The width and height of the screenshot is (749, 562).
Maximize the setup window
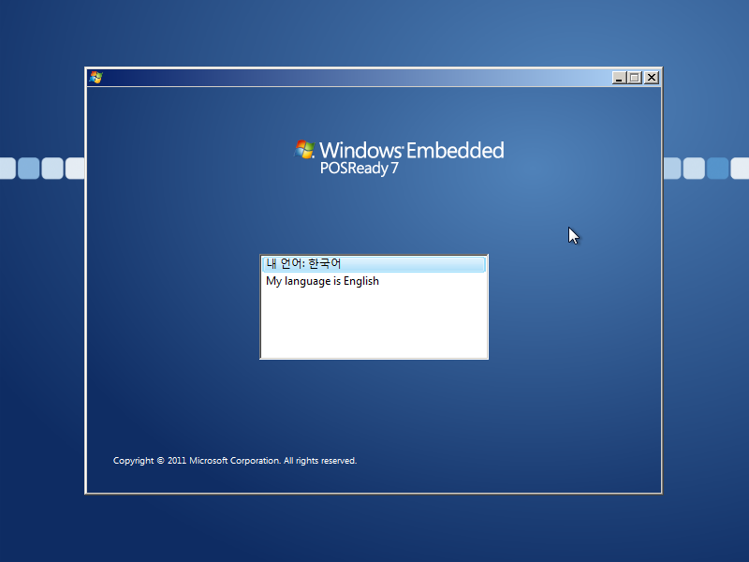coord(635,78)
